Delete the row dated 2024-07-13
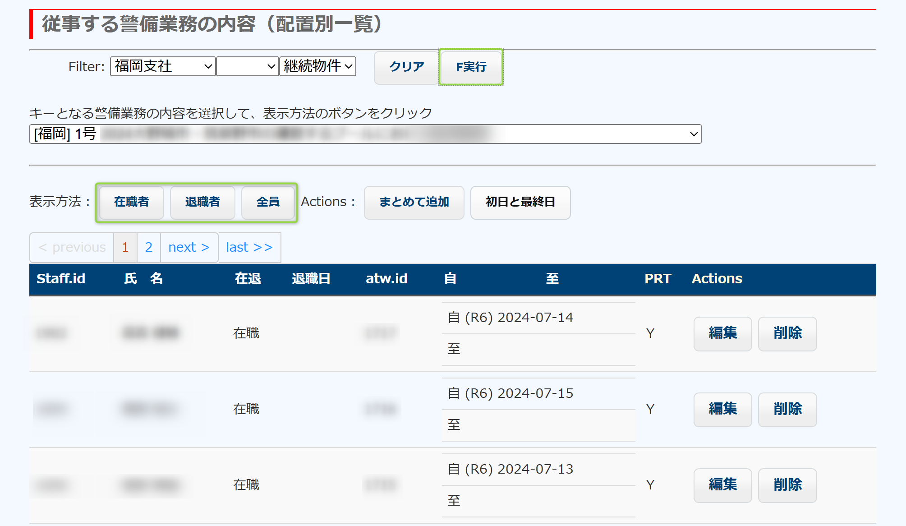 tap(787, 485)
